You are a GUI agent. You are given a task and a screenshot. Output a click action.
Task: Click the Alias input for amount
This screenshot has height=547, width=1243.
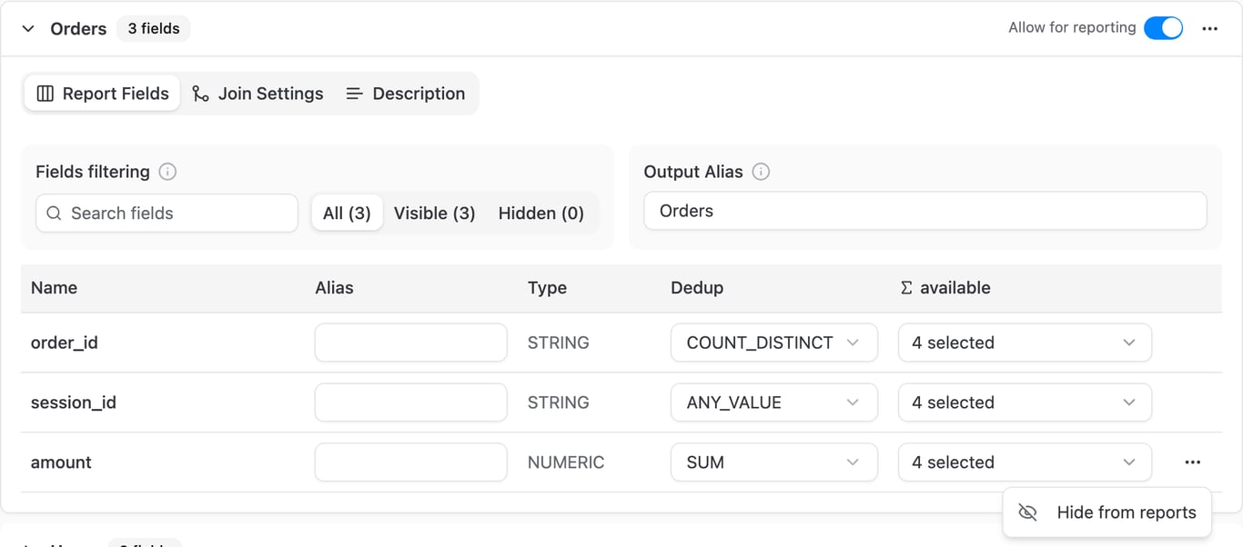click(x=410, y=462)
